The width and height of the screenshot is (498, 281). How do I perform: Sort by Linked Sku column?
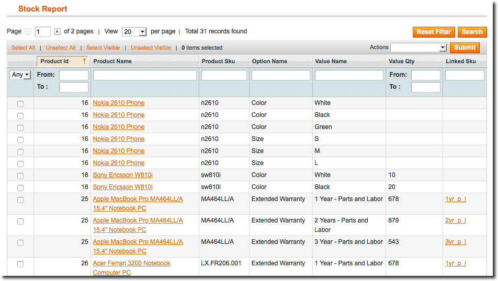(x=461, y=61)
